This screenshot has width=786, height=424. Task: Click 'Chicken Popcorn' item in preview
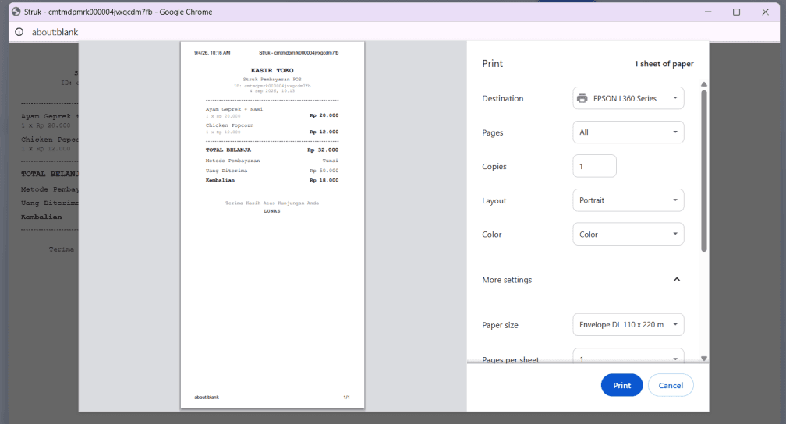[229, 125]
